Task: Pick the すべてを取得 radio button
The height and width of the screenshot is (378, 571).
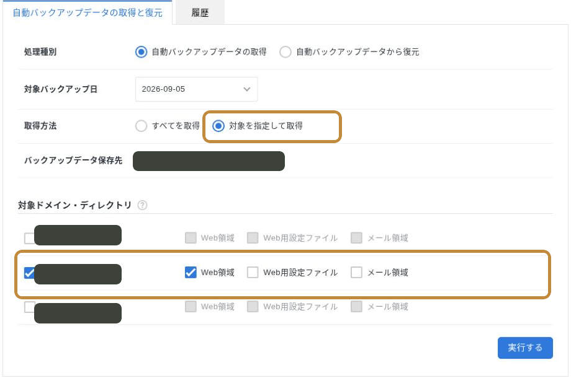Action: pos(142,126)
